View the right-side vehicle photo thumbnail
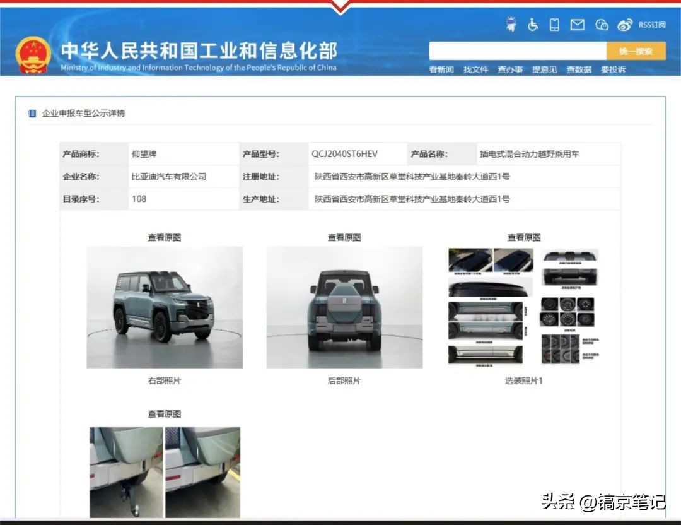Screen dimensions: 681x525 point(164,307)
